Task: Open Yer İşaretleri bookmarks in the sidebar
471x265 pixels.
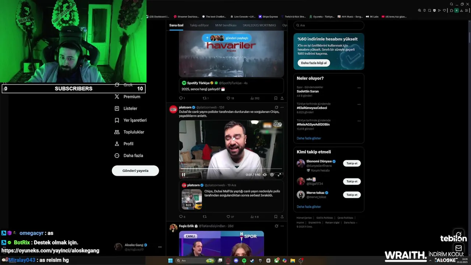Action: (x=131, y=120)
